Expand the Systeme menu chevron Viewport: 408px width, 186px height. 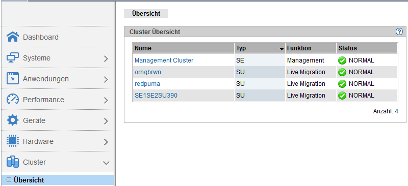[106, 58]
